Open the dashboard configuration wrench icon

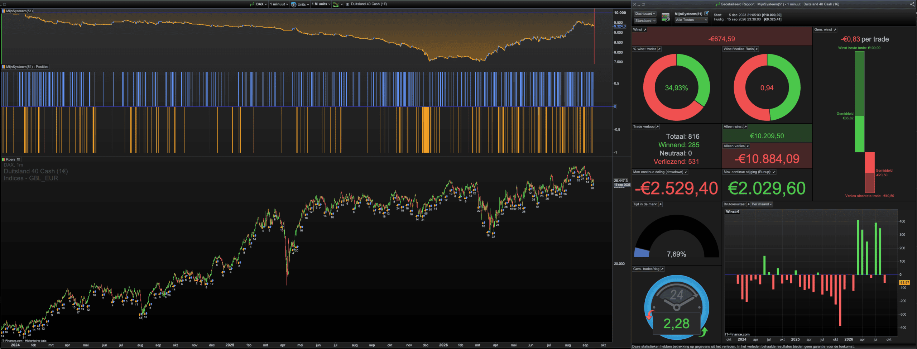(x=665, y=17)
